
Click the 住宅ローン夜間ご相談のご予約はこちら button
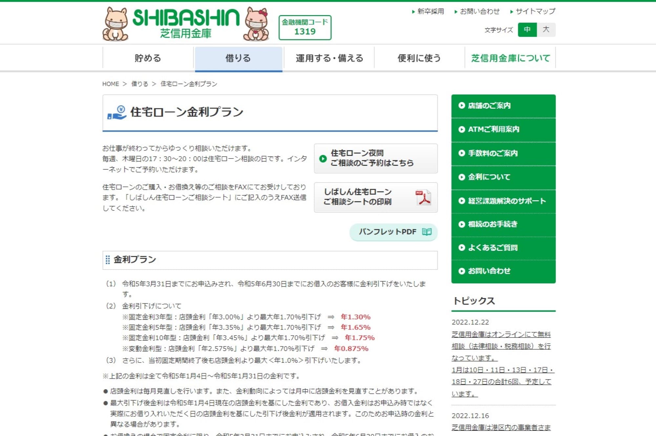[376, 158]
